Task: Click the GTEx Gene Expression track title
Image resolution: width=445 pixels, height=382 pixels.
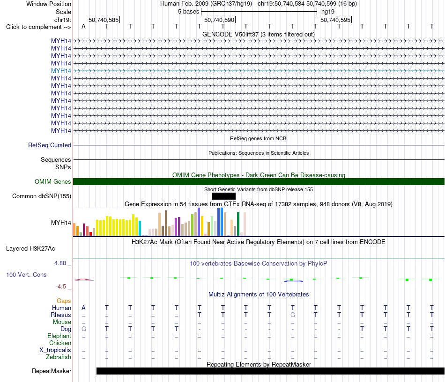Action: point(259,204)
